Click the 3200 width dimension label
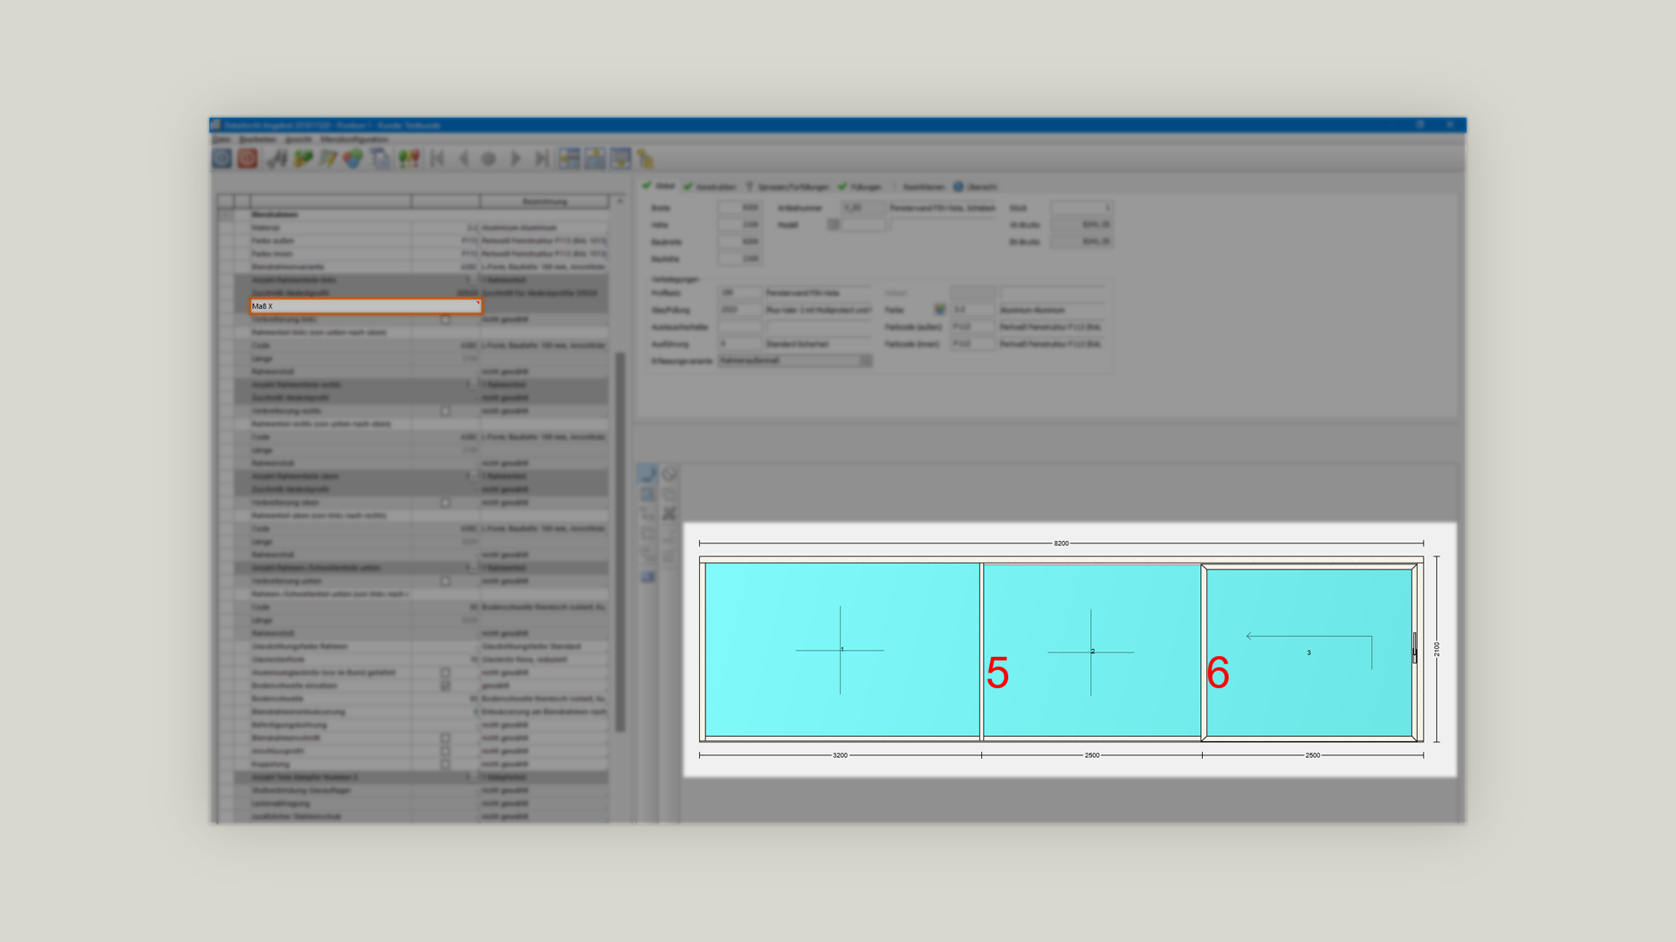The height and width of the screenshot is (942, 1676). pos(840,755)
